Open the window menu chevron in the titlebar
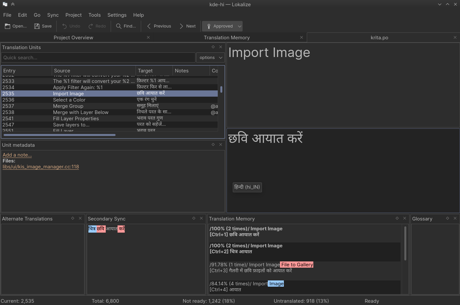 pyautogui.click(x=439, y=4)
